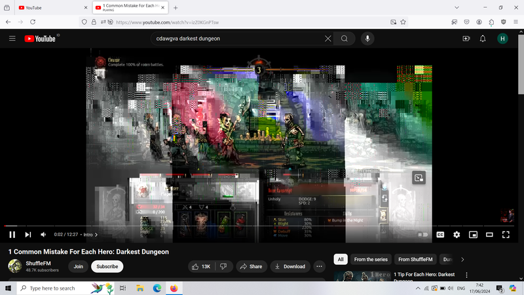Toggle closed captions on the video
The image size is (524, 295).
pos(440,235)
